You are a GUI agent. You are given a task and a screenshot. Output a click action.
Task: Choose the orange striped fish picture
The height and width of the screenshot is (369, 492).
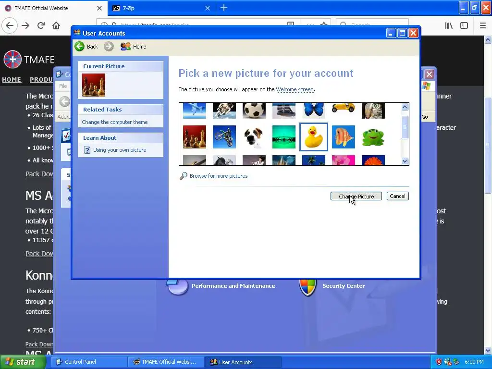[x=344, y=137]
